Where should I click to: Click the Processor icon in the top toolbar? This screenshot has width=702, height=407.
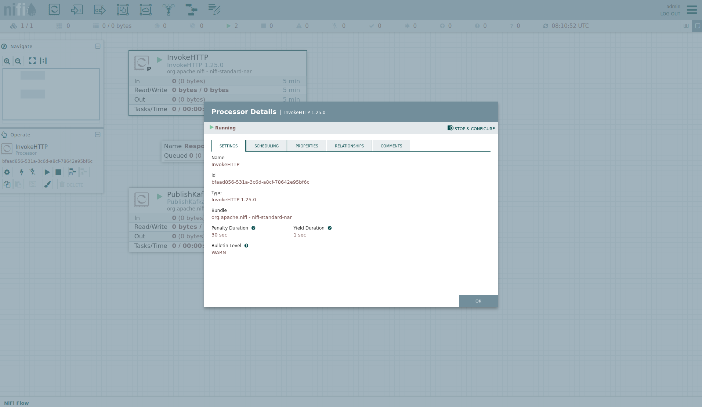tap(54, 10)
